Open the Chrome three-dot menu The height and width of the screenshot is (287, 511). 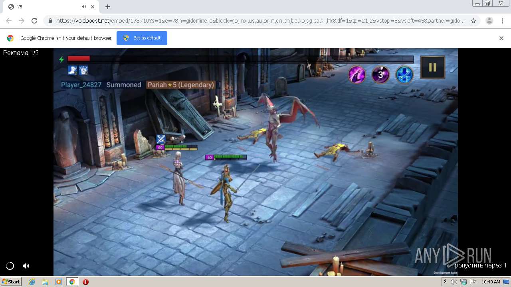(502, 21)
